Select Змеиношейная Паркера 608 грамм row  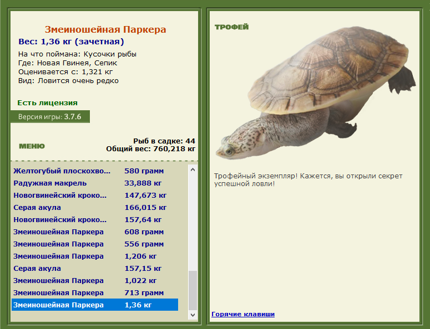[95, 232]
